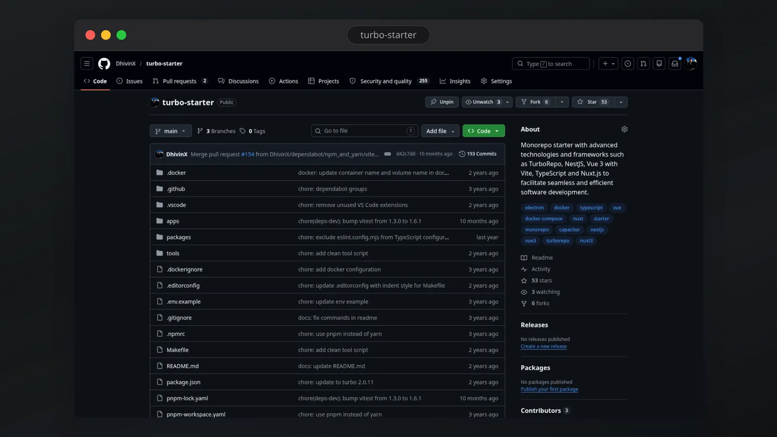Screen dimensions: 777x437
Task: Click the Makefile file icon
Action: click(160, 350)
